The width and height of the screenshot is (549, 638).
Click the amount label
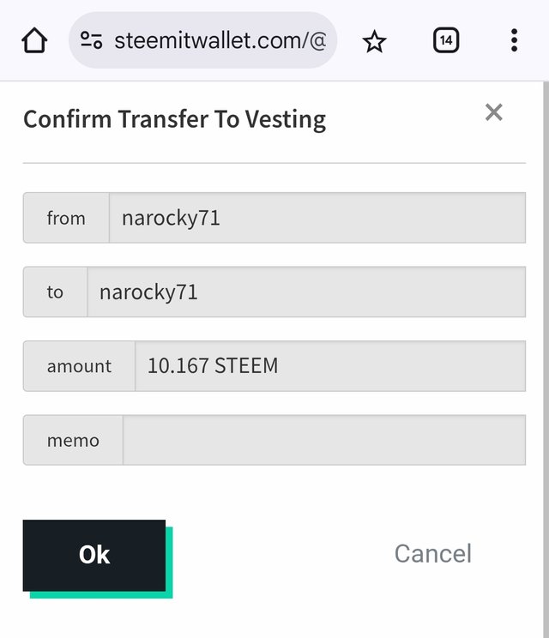[x=79, y=366]
